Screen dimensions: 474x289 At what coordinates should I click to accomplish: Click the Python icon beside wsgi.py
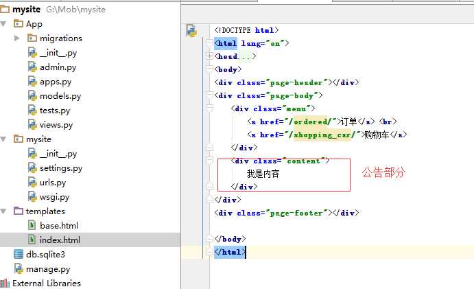32,197
